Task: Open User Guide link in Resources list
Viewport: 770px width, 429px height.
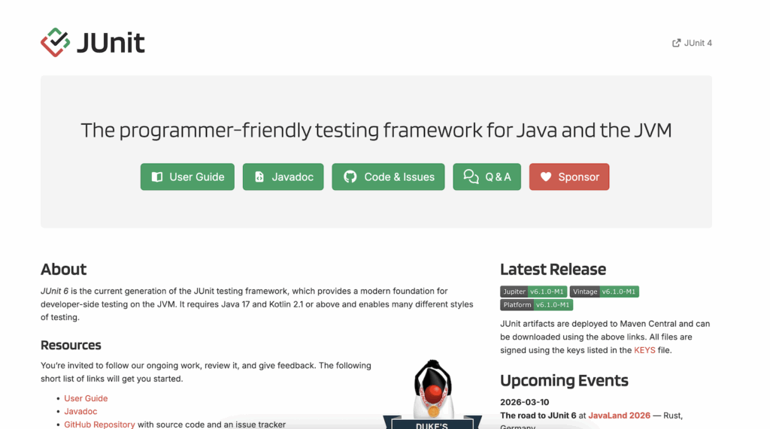Action: pos(86,398)
